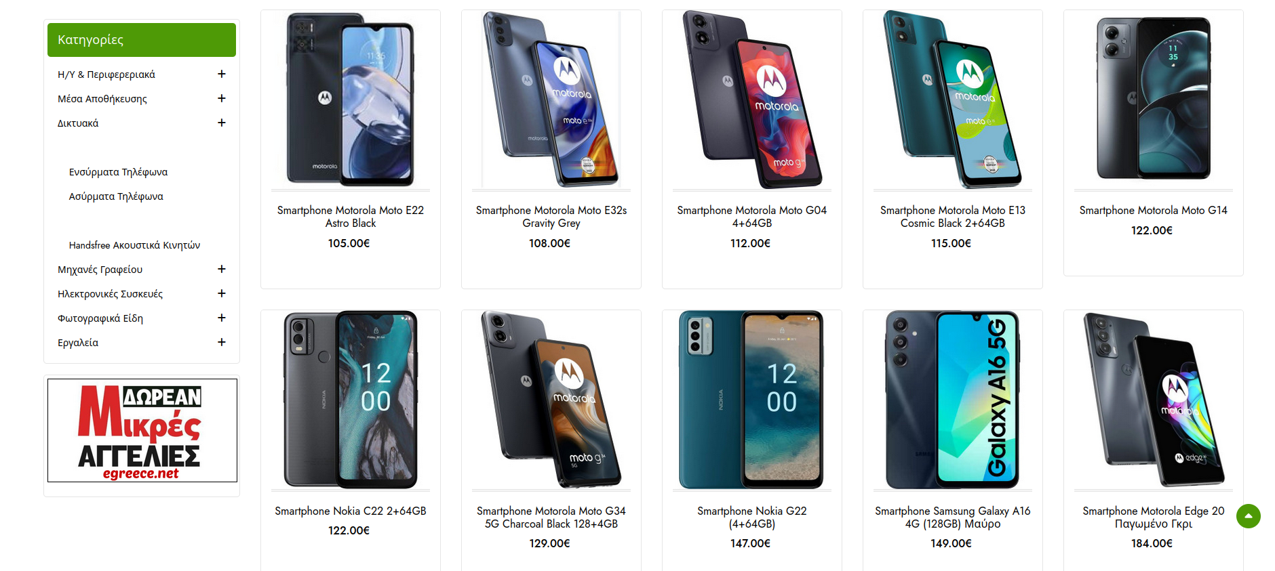This screenshot has height=571, width=1275.
Task: Expand the Η/Υ & Περιφερειακά category
Action: point(221,74)
